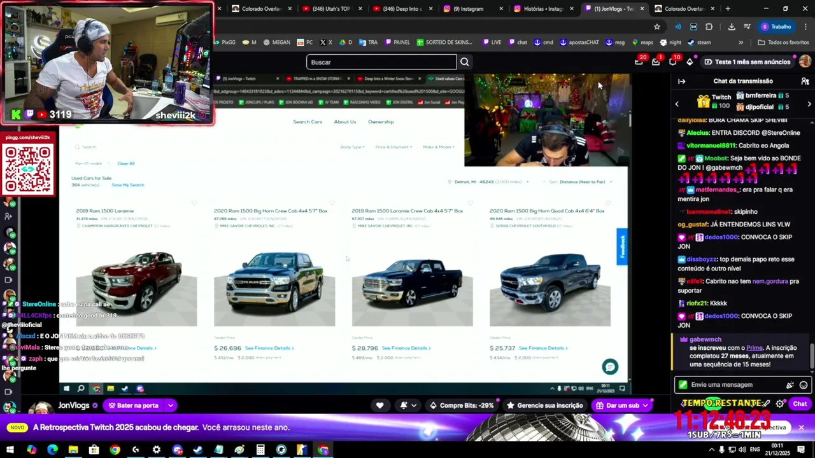
Task: Open Calculator from the taskbar
Action: coord(260,450)
